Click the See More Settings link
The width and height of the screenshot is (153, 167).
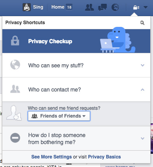[51, 157]
